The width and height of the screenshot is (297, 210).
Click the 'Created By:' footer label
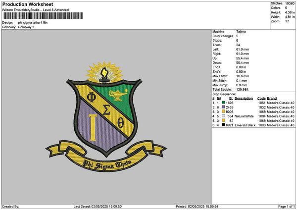10,207
